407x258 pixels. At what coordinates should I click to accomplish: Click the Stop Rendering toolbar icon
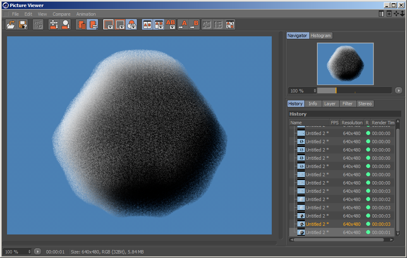point(38,25)
